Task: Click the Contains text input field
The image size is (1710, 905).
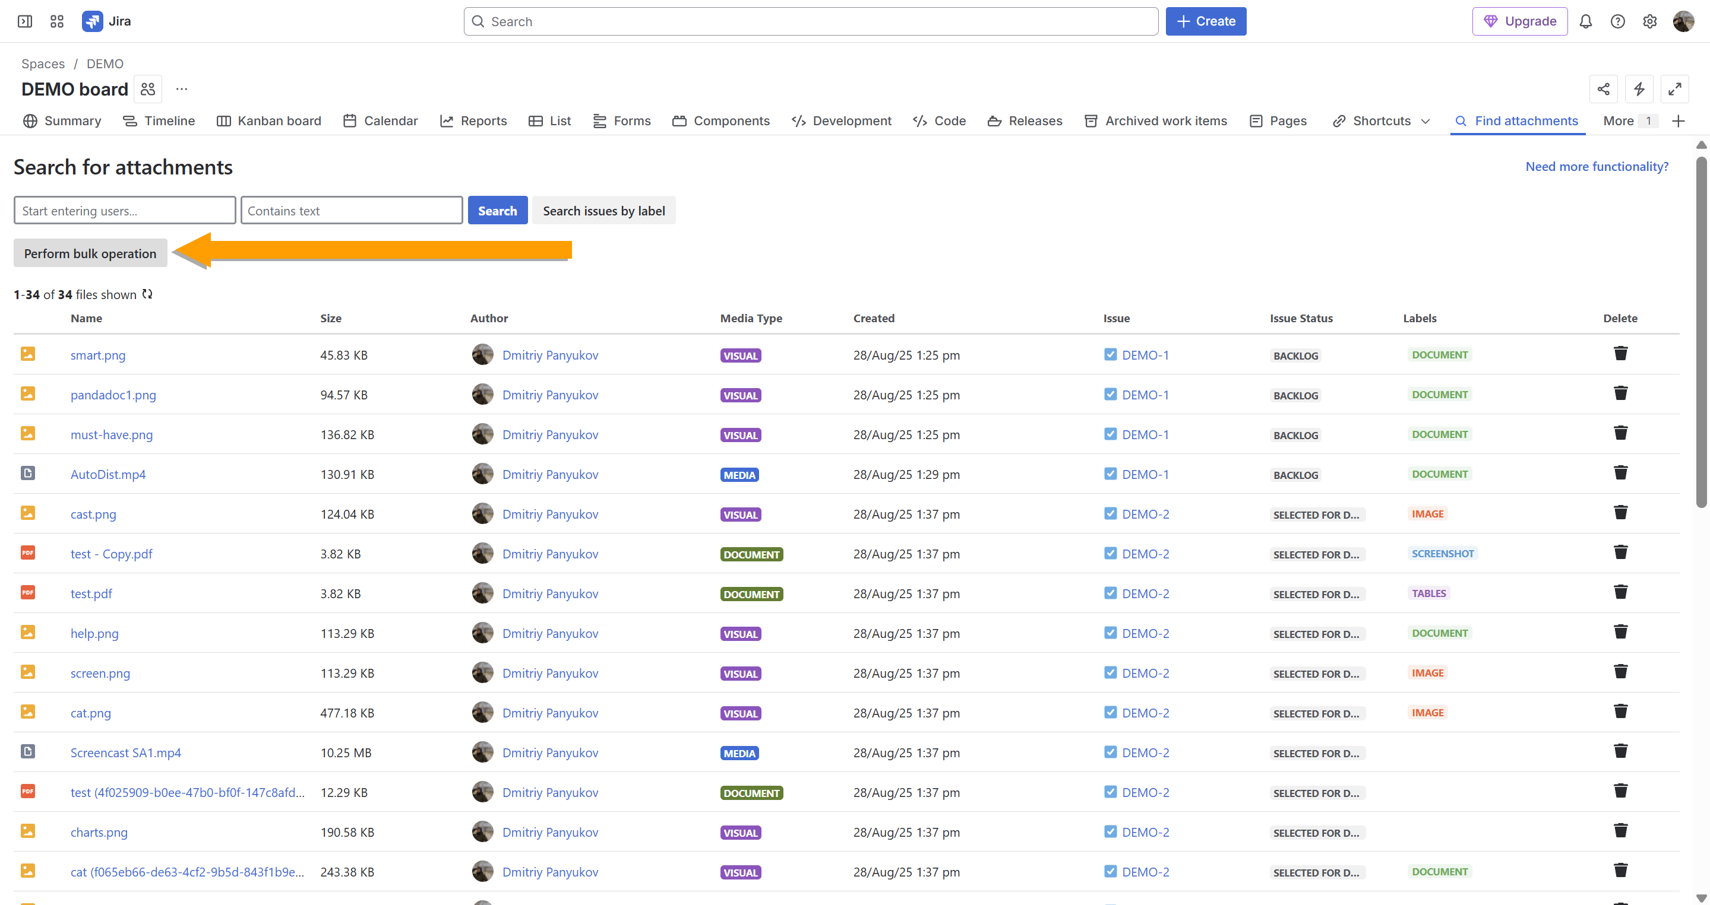Action: coord(351,211)
